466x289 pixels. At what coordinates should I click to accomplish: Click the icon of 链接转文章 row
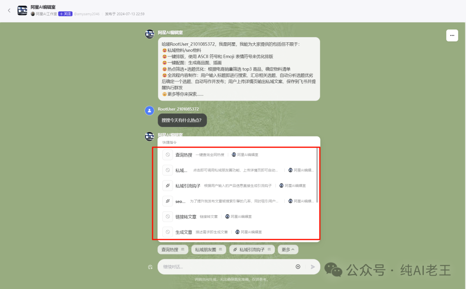pos(167,217)
